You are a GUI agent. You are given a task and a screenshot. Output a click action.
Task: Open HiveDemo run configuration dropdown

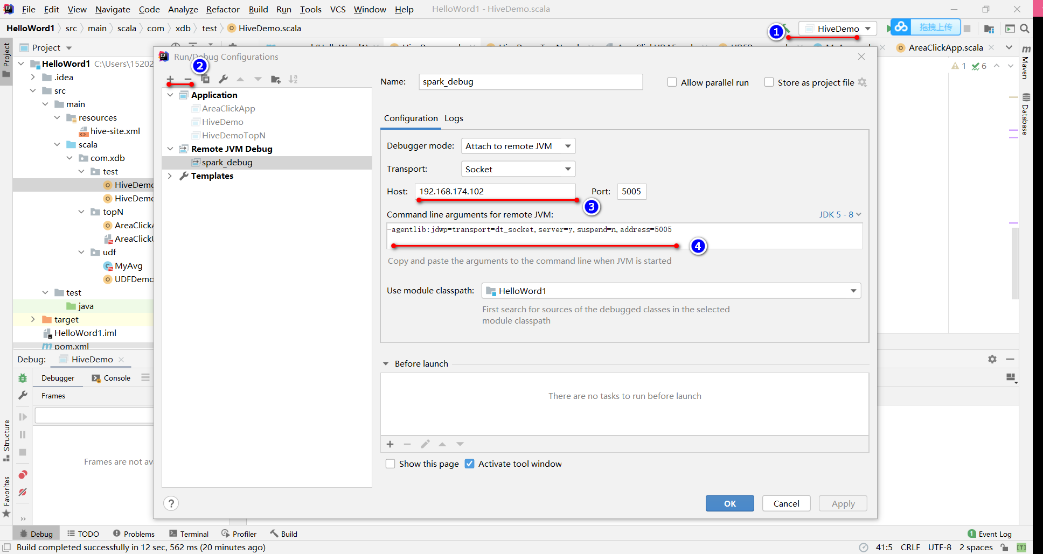pyautogui.click(x=838, y=29)
